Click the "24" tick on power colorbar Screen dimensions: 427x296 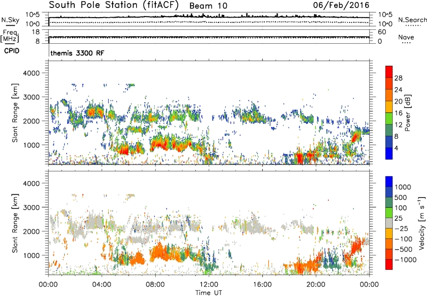[398, 90]
